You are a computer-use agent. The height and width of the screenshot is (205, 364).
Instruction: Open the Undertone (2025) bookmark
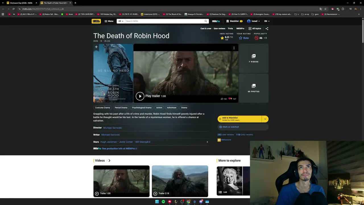click(150, 14)
